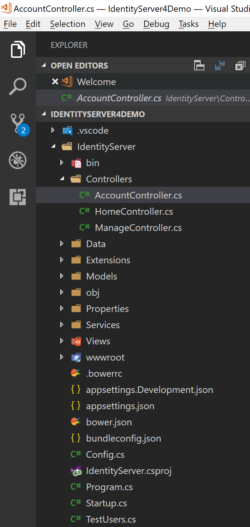Image resolution: width=250 pixels, height=527 pixels.
Task: Click the bin folder binary icon
Action: point(76,163)
